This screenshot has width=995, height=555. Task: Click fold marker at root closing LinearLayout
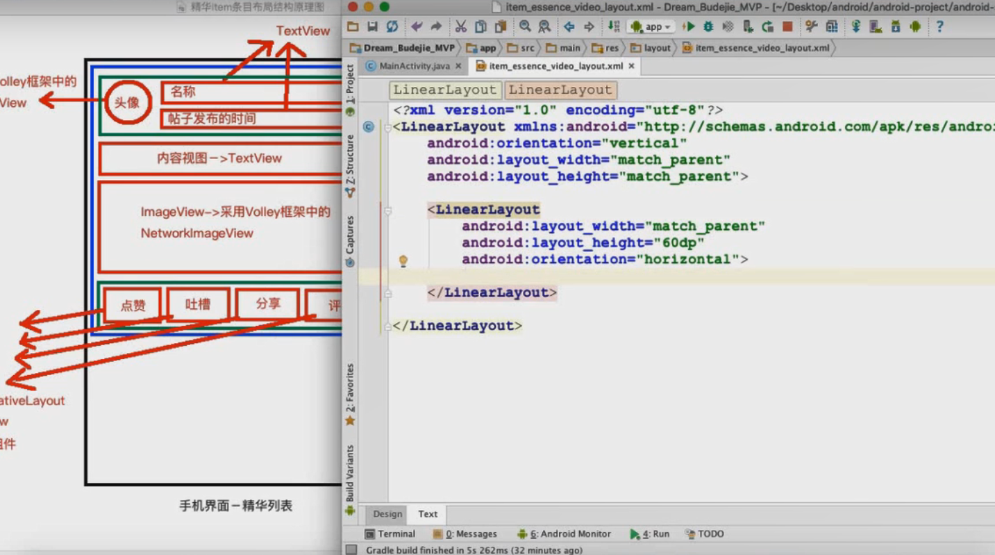point(388,326)
